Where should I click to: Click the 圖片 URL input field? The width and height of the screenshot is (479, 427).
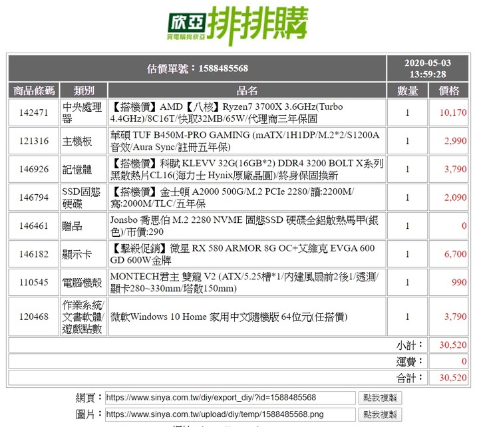(230, 414)
